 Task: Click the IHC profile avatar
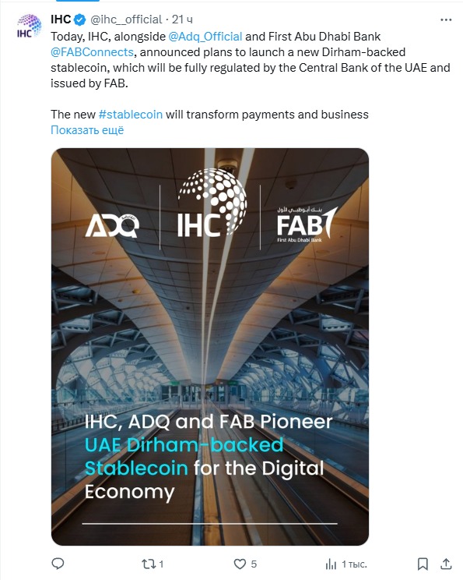(x=29, y=26)
